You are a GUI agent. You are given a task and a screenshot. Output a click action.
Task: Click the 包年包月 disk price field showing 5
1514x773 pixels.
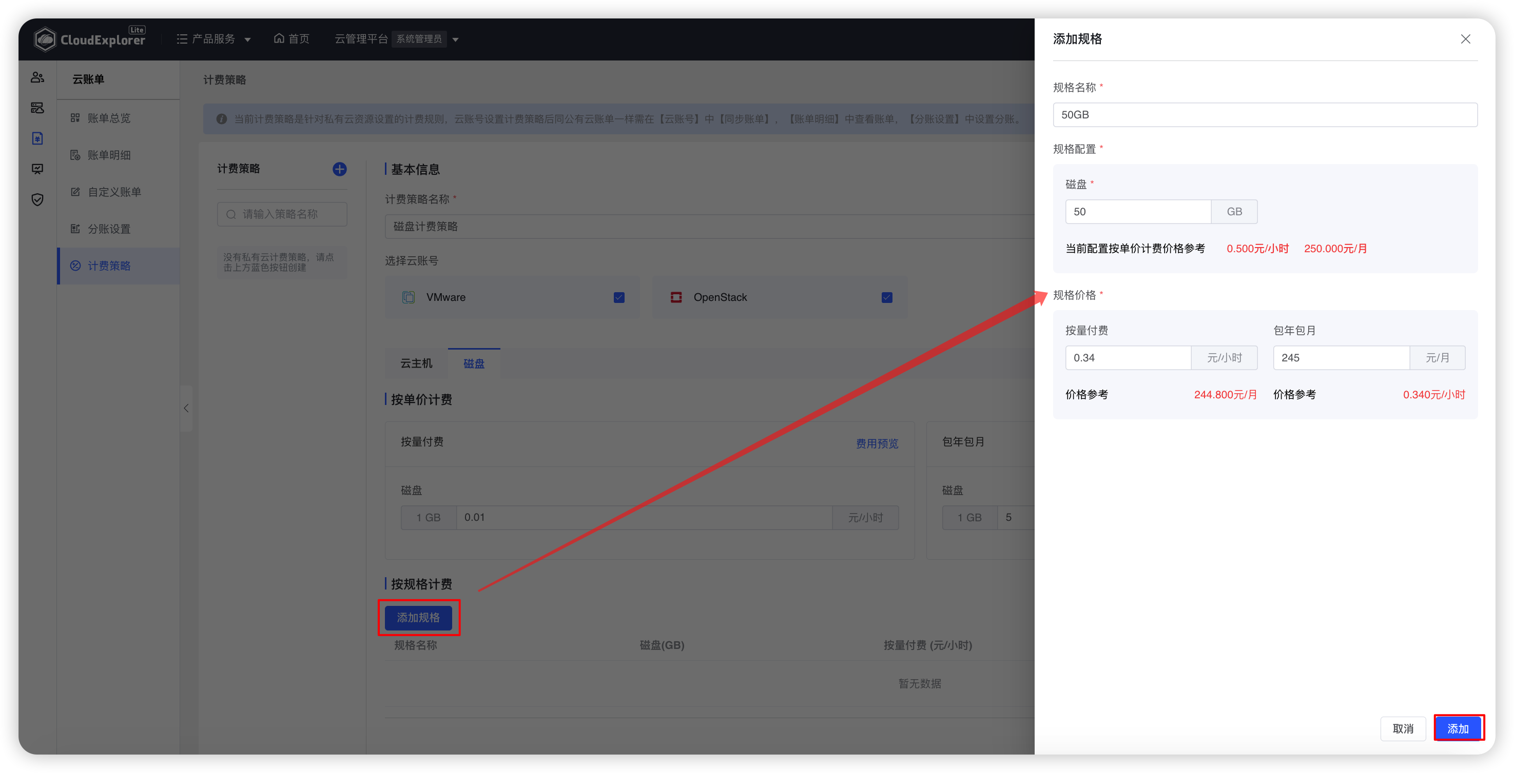1016,518
